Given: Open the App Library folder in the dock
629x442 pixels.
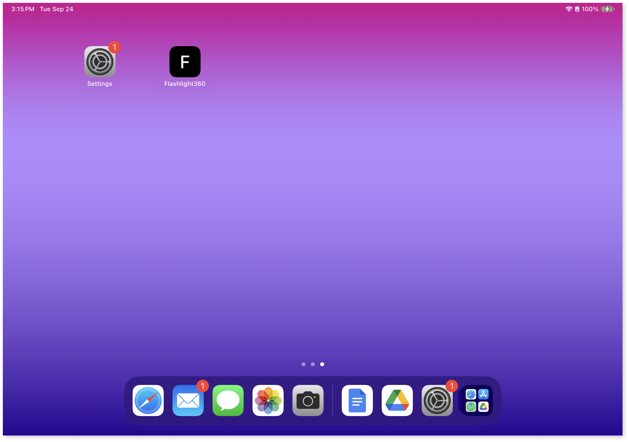Looking at the screenshot, I should click(x=477, y=401).
